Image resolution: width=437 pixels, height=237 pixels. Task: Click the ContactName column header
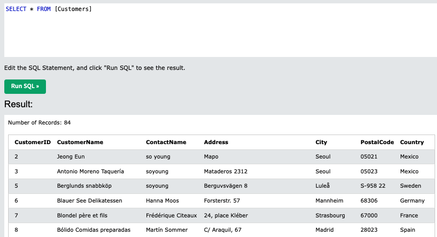pyautogui.click(x=166, y=142)
